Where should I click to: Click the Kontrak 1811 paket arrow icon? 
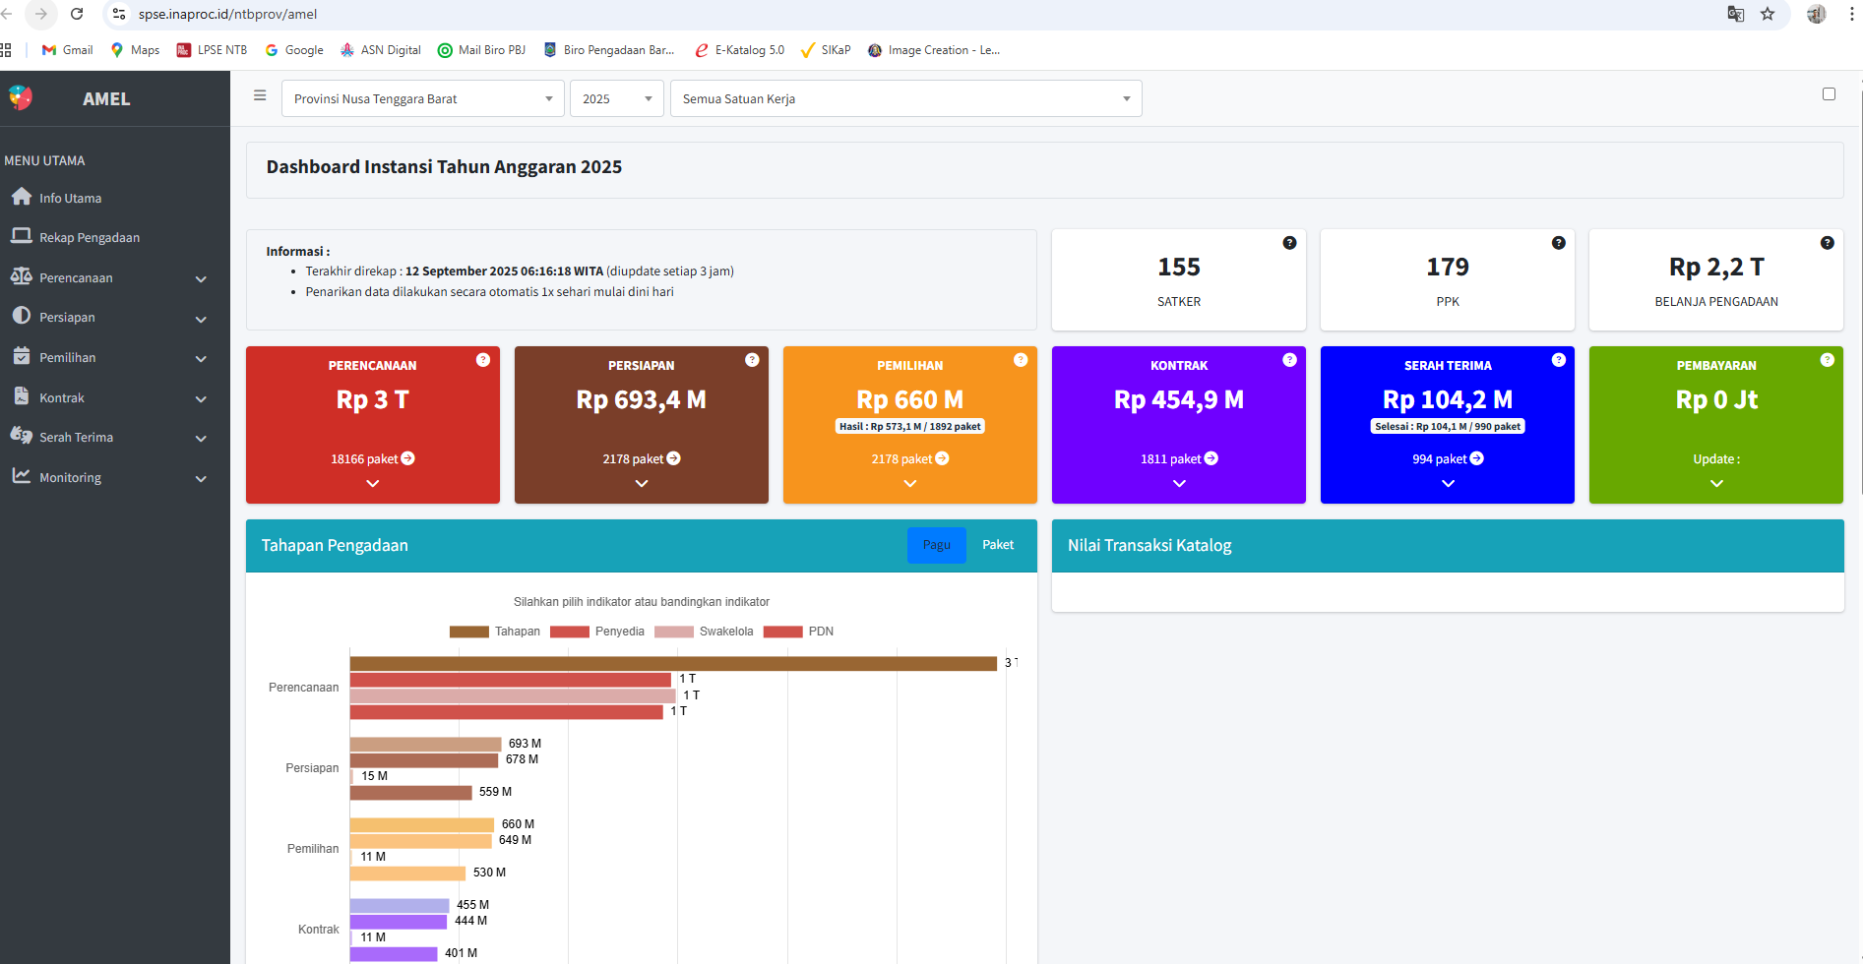tap(1211, 458)
